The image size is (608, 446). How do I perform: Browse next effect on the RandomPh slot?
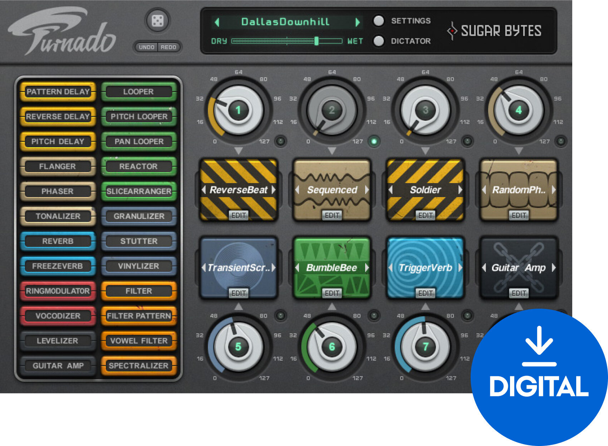point(554,190)
